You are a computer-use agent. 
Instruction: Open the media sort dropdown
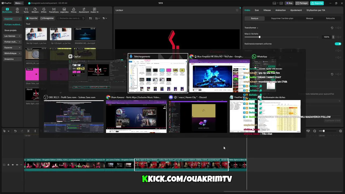[x=97, y=18]
